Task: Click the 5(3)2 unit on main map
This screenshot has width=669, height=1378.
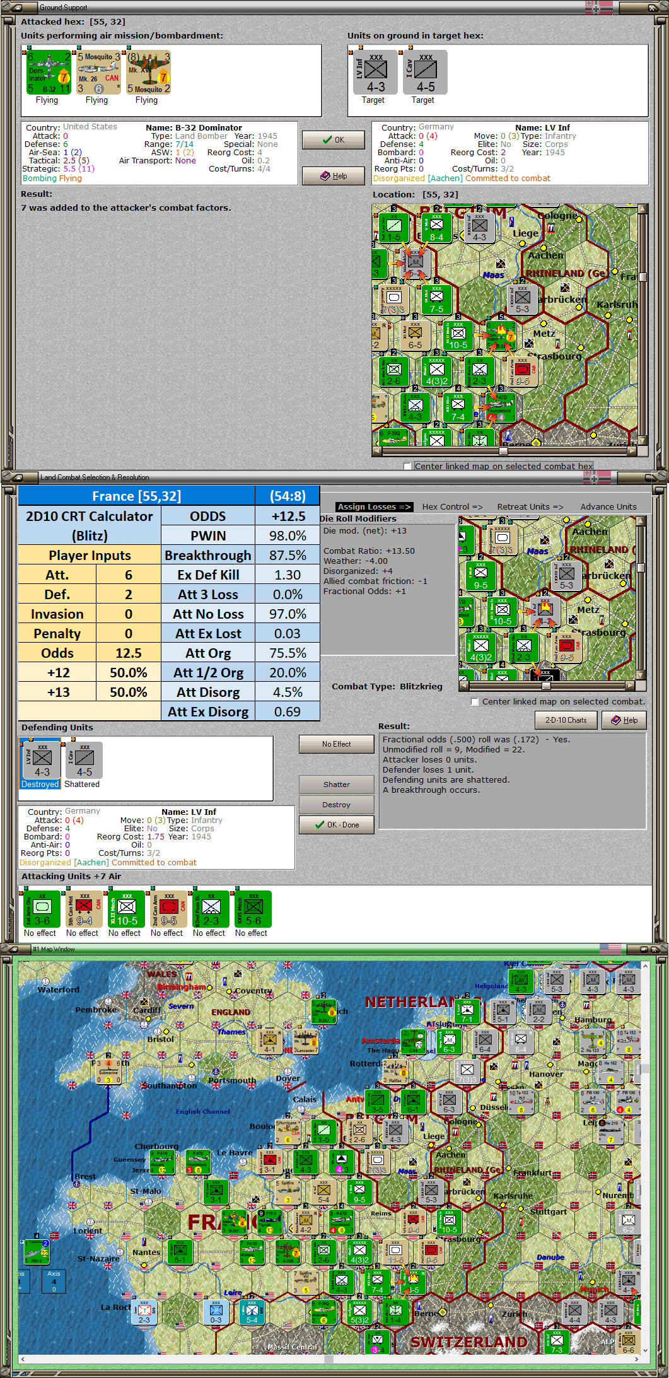Action: (x=359, y=1311)
